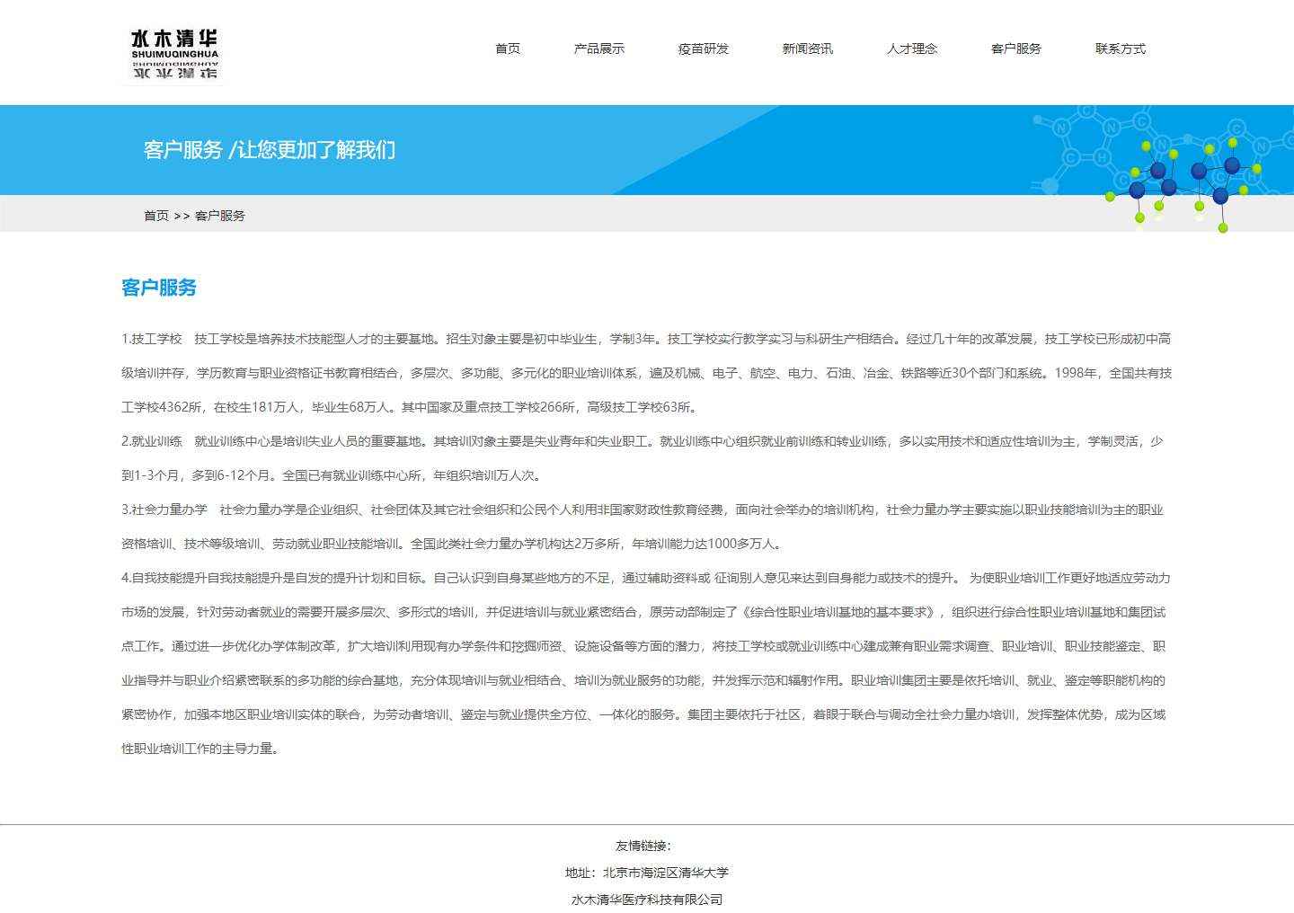
Task: Open the 人才理念 menu item
Action: click(x=911, y=49)
